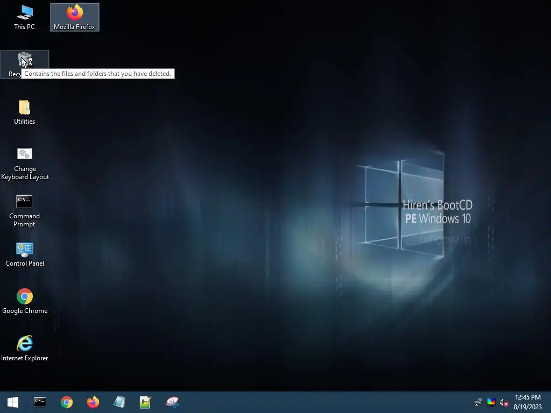Select the Recycle Bin desktop icon
The width and height of the screenshot is (551, 413).
[25, 65]
